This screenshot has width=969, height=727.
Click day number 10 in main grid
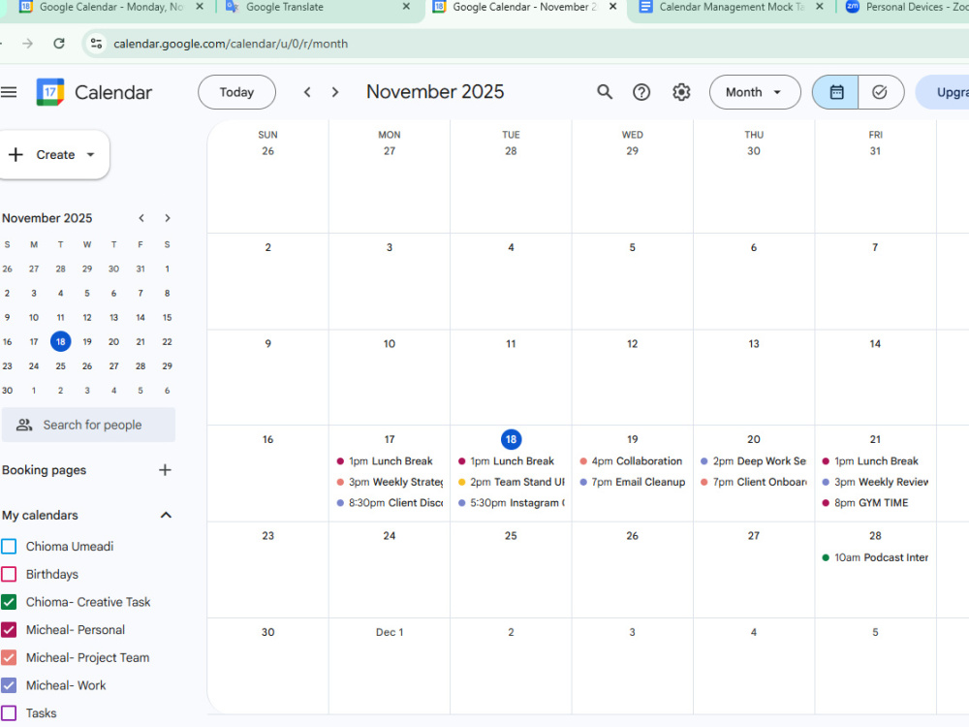point(390,344)
